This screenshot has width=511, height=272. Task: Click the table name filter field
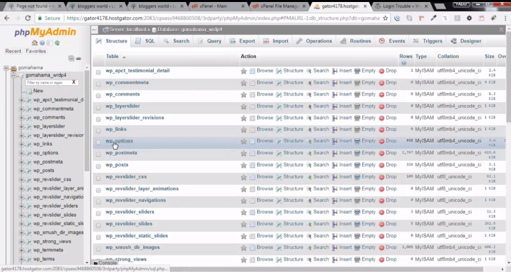coord(48,83)
